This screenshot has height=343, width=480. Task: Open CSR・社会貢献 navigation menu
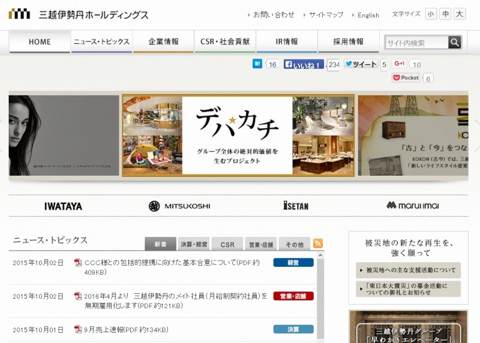click(225, 41)
